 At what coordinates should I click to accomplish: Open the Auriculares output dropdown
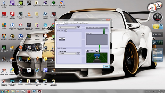[67, 53]
